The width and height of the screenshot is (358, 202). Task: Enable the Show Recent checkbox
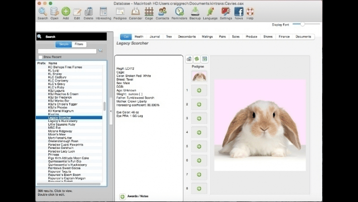[40, 57]
